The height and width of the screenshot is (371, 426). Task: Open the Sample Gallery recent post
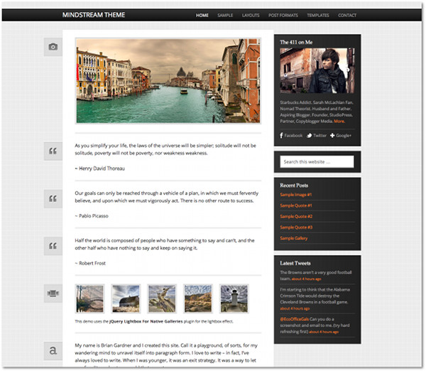click(x=294, y=238)
